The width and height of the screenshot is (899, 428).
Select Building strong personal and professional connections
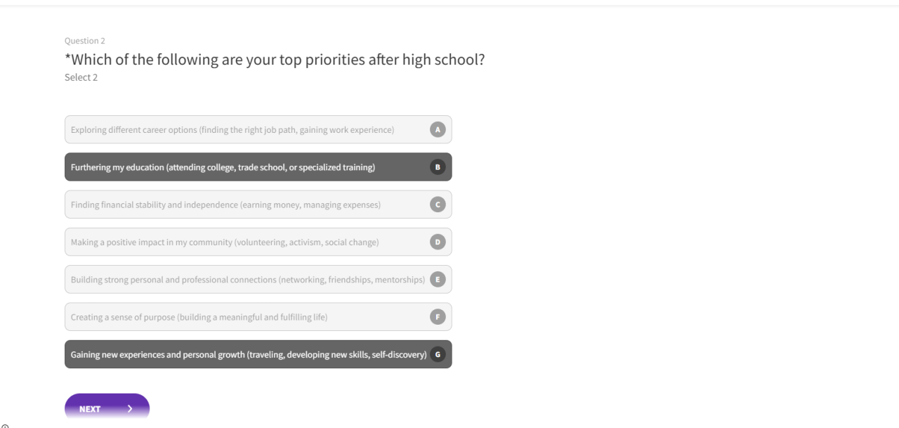[247, 280]
